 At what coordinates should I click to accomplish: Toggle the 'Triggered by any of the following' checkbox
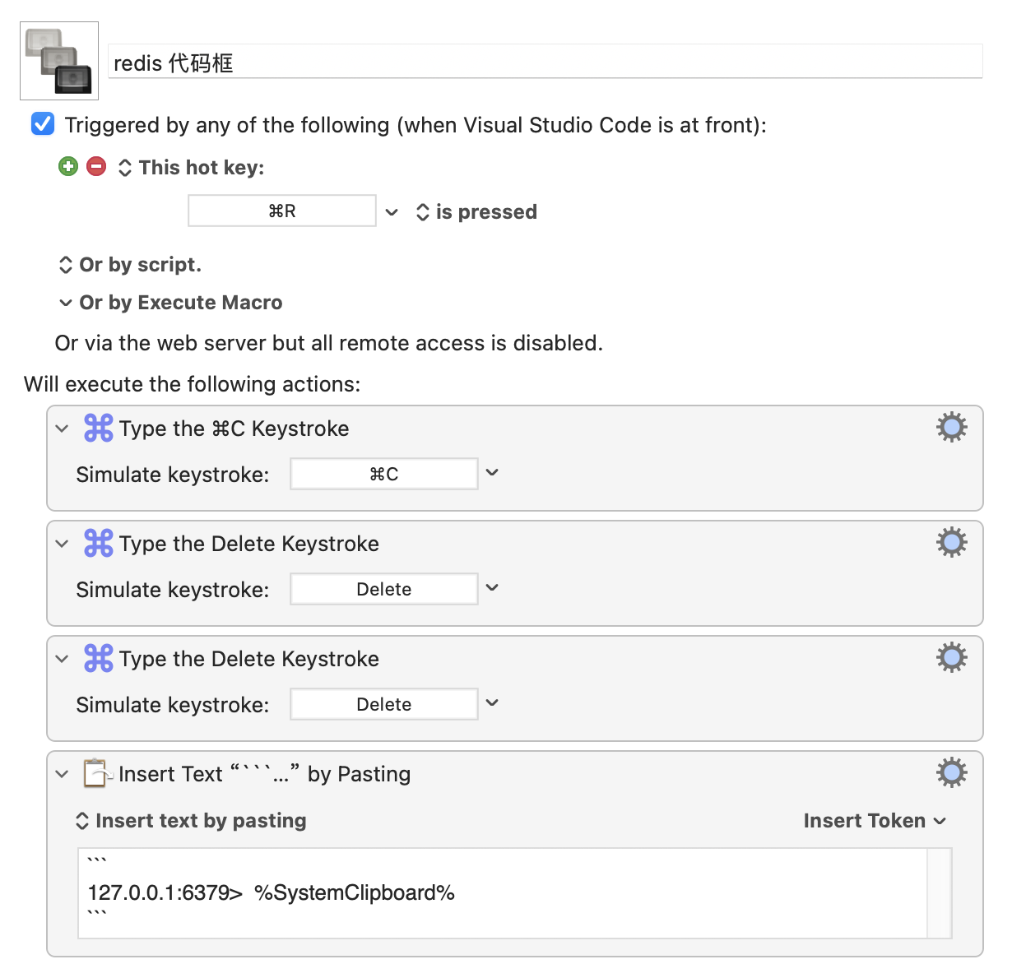tap(43, 124)
